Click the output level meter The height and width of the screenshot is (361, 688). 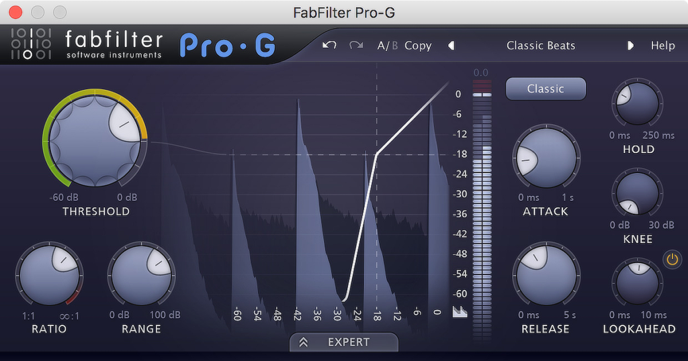pyautogui.click(x=481, y=209)
